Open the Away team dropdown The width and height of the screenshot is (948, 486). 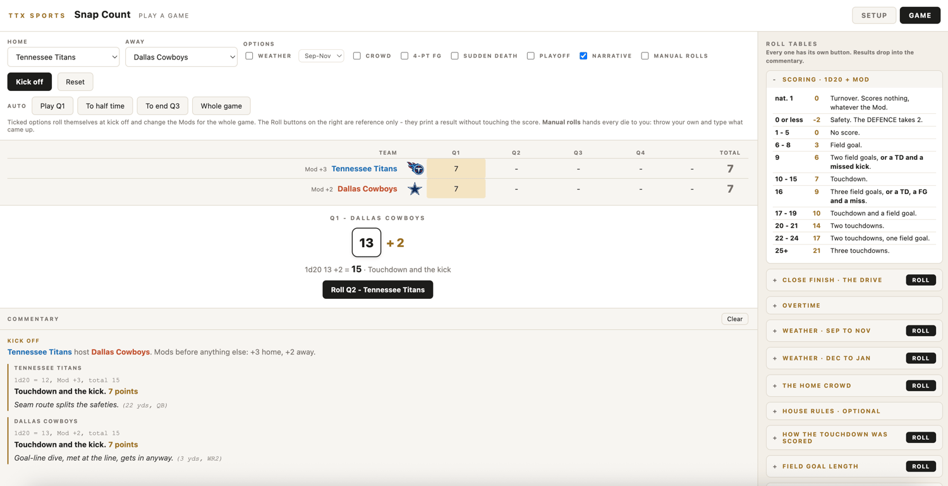pos(181,57)
